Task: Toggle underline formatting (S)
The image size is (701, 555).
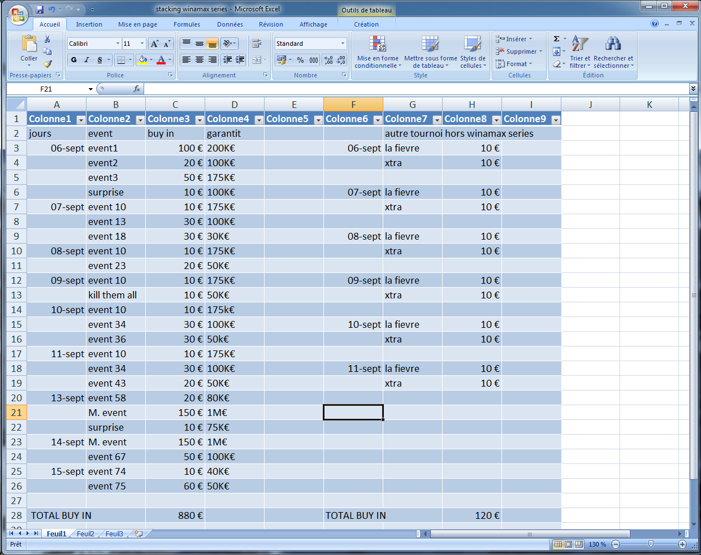Action: pyautogui.click(x=99, y=60)
